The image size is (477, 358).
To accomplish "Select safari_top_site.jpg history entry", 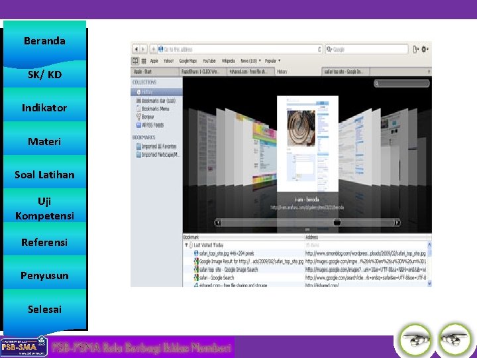I will (x=307, y=253).
